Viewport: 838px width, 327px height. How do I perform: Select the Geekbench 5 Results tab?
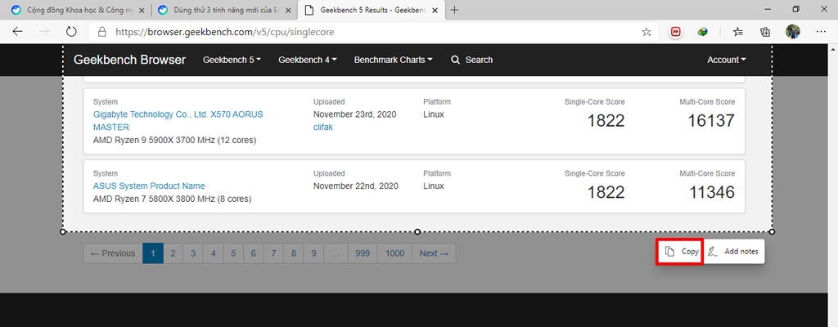[372, 10]
